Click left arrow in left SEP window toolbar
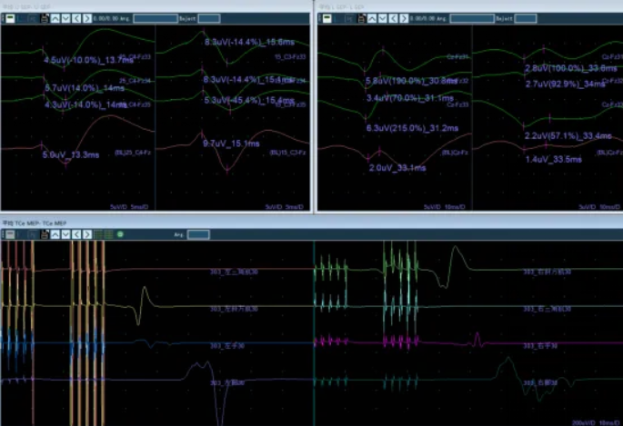The width and height of the screenshot is (623, 426). (x=76, y=18)
